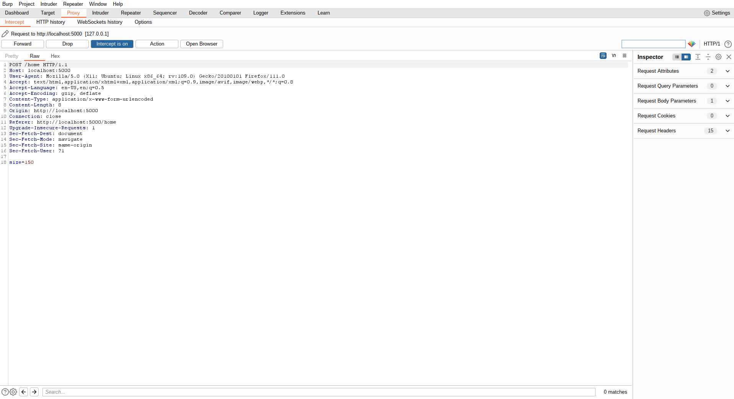734x399 pixels.
Task: Open Inspector settings gear
Action: 718,57
